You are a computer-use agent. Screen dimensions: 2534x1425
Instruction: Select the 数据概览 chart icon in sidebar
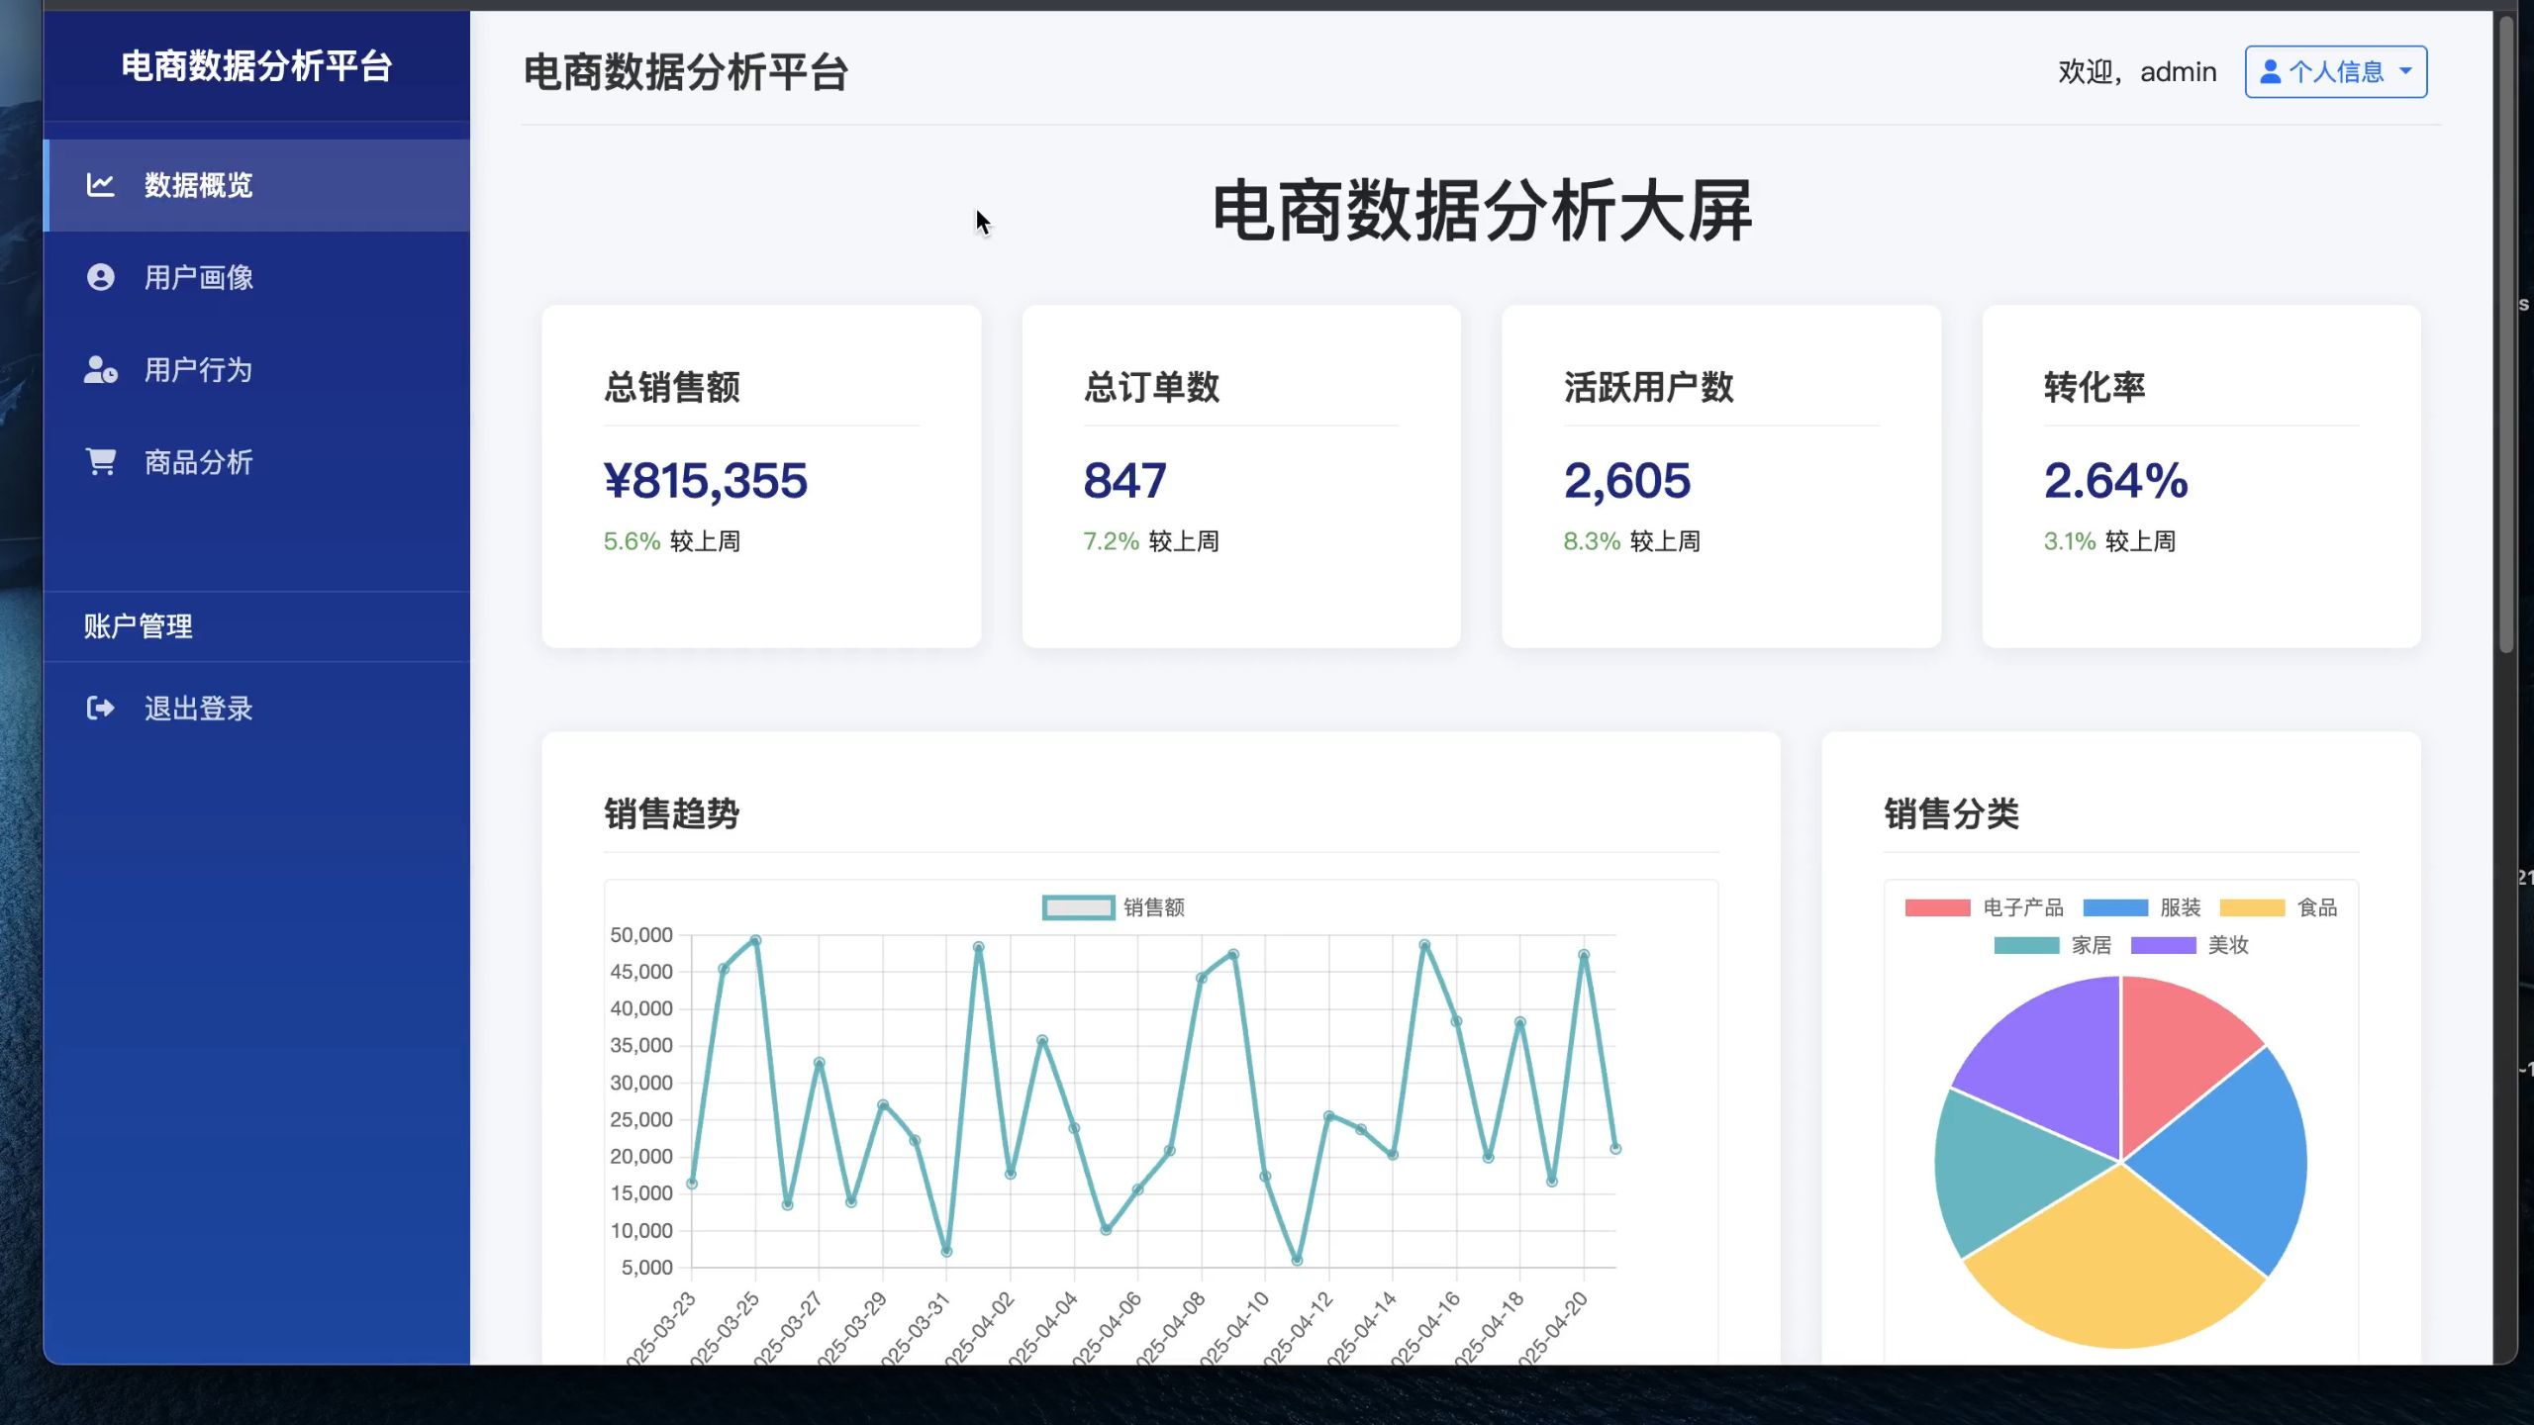click(101, 185)
